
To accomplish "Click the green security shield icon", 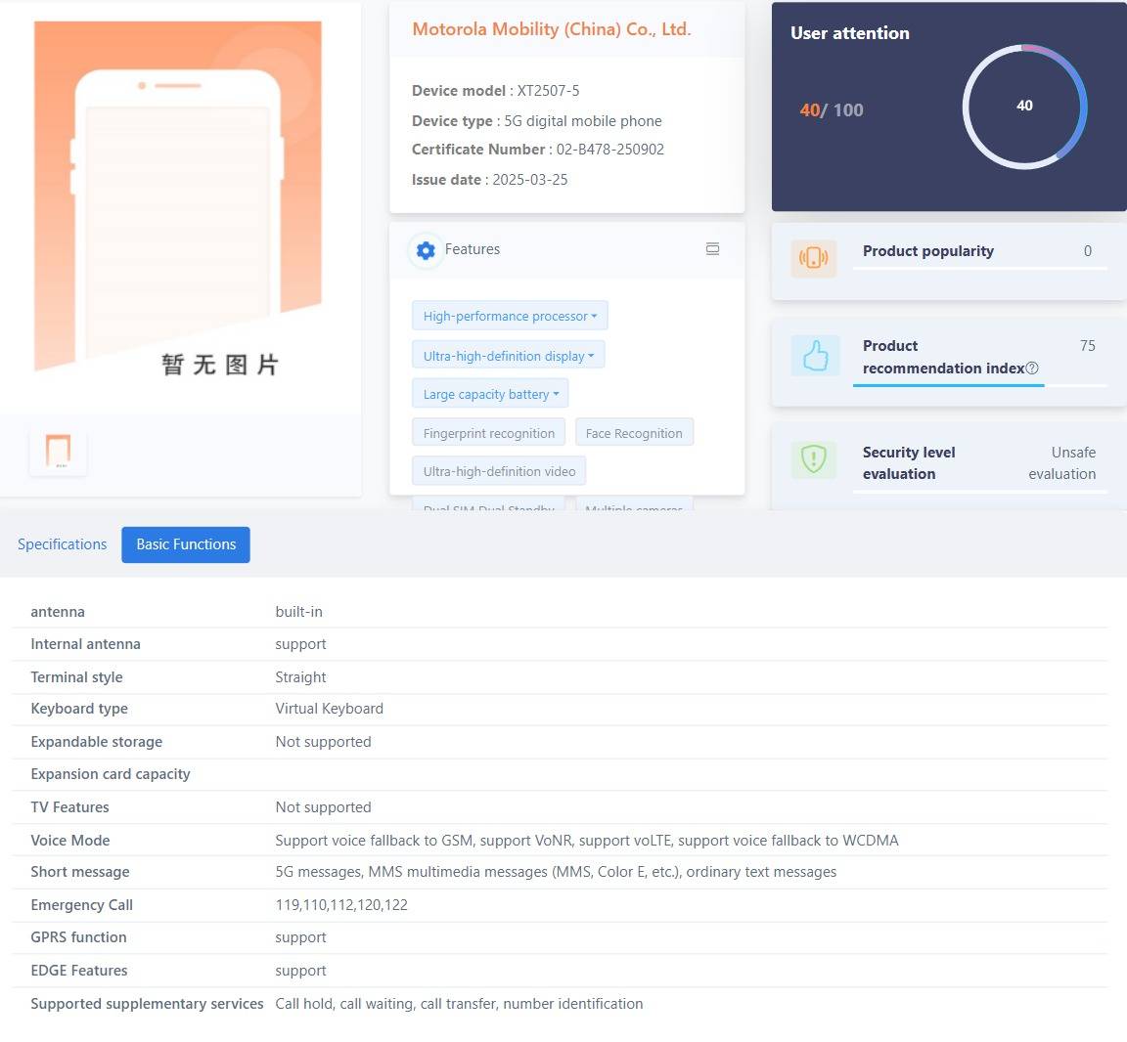I will click(813, 458).
